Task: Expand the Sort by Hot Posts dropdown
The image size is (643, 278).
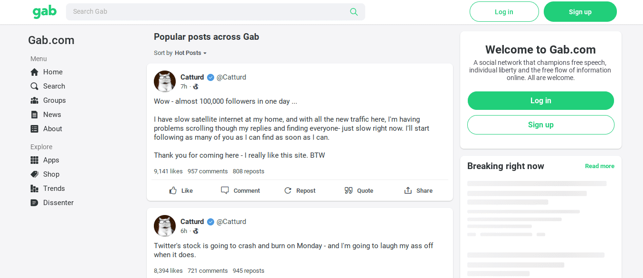Action: click(190, 53)
